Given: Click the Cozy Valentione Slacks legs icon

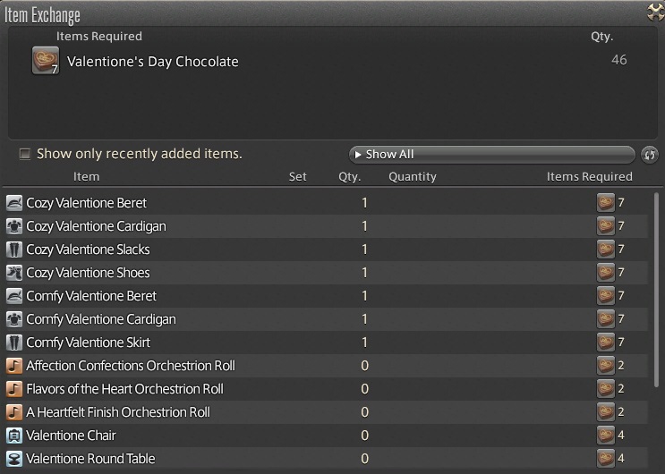Looking at the screenshot, I should [14, 250].
